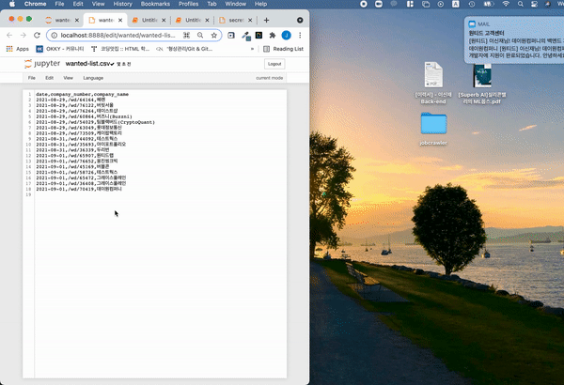Screen dimensions: 564x385
Task: Select the jobcrawler folder on desktop
Action: click(x=433, y=129)
